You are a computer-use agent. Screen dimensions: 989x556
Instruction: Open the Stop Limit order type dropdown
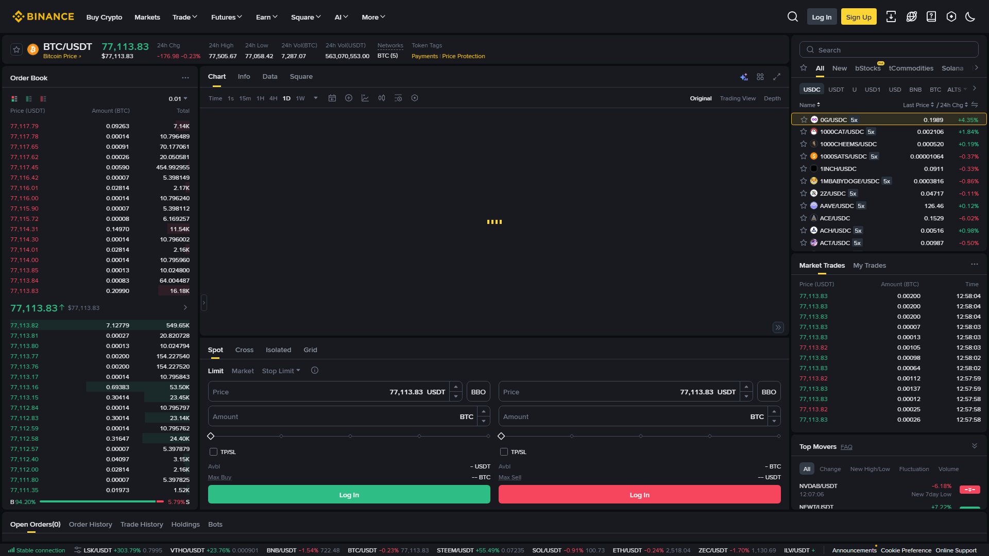click(x=281, y=371)
